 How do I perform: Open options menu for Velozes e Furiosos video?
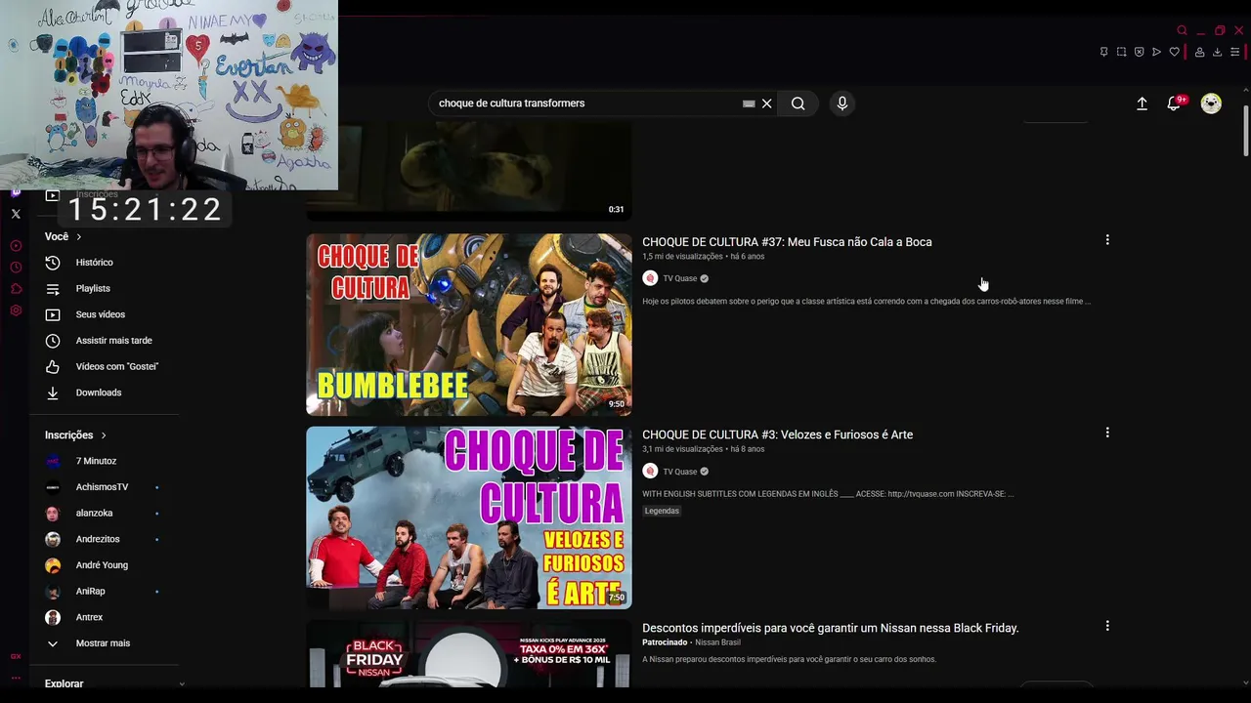pos(1107,433)
